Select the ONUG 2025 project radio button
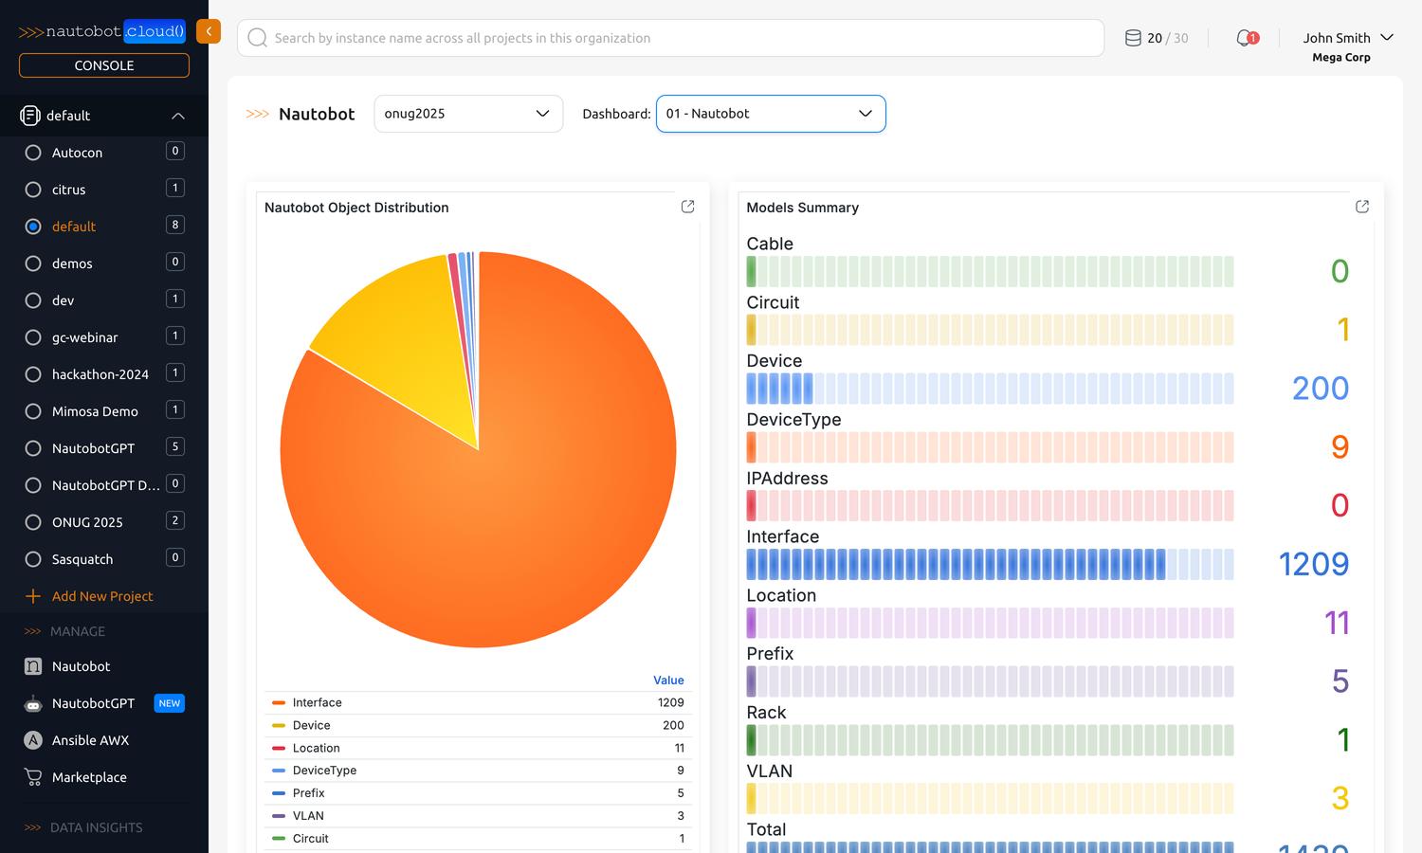The height and width of the screenshot is (853, 1422). point(32,521)
